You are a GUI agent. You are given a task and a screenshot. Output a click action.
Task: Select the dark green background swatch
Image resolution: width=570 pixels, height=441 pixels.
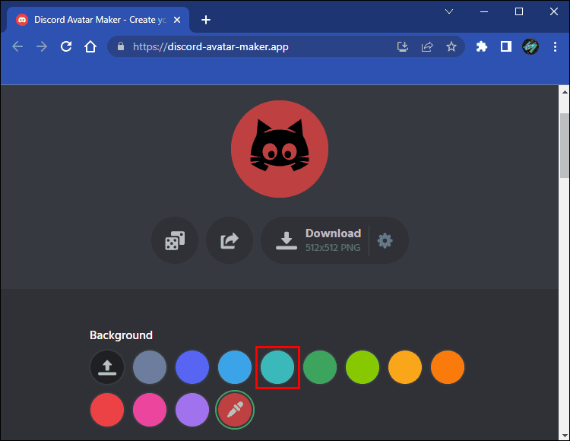320,367
